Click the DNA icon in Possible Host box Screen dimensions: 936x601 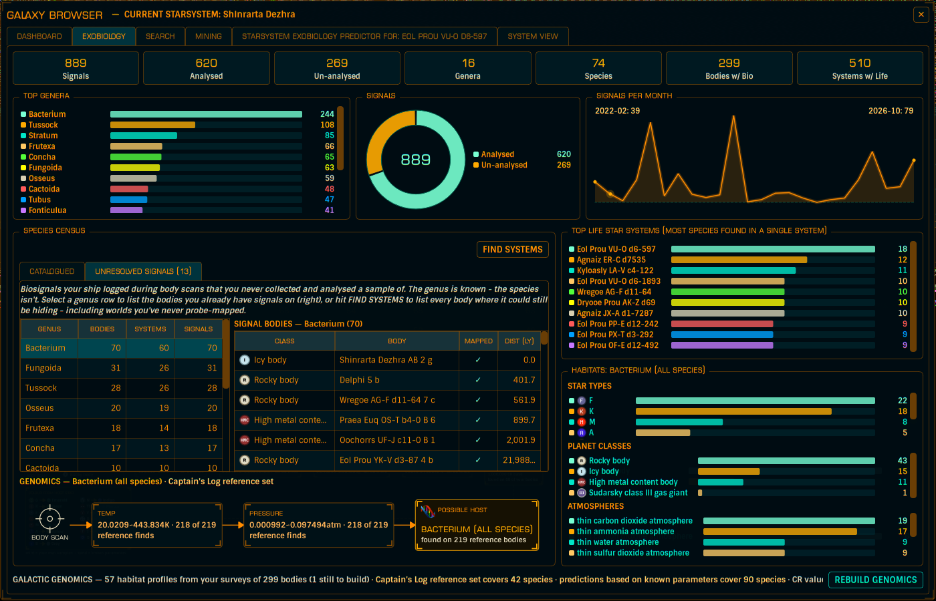pos(427,511)
